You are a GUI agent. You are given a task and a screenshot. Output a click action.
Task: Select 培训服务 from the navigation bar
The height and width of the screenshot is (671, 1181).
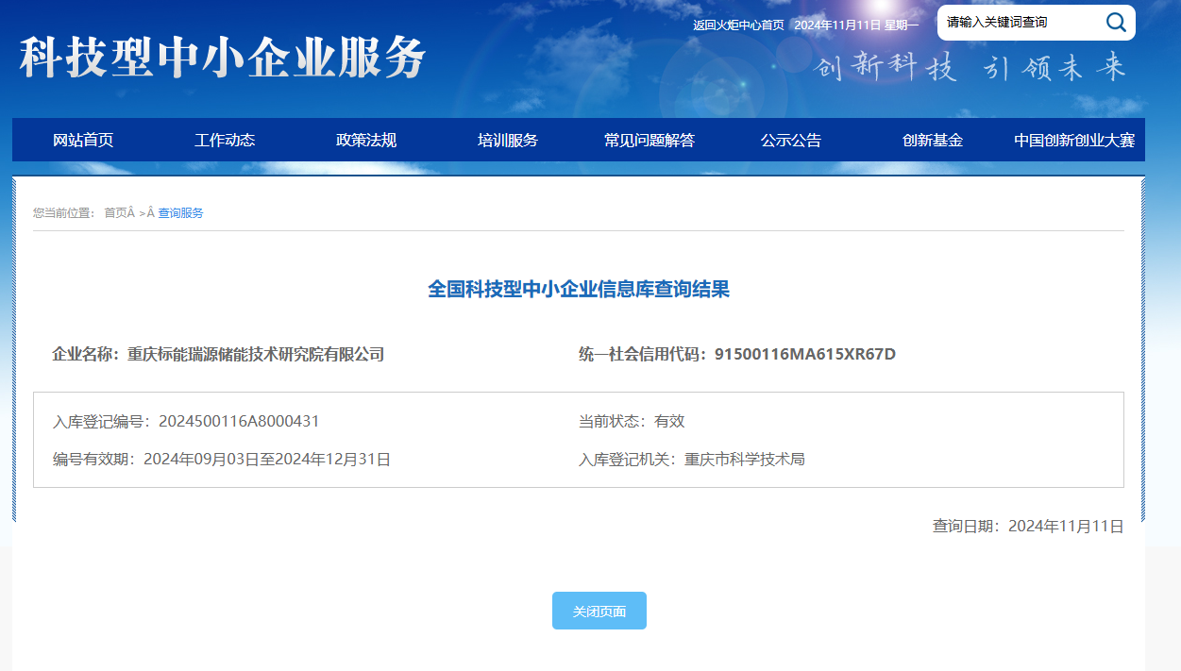tap(508, 141)
